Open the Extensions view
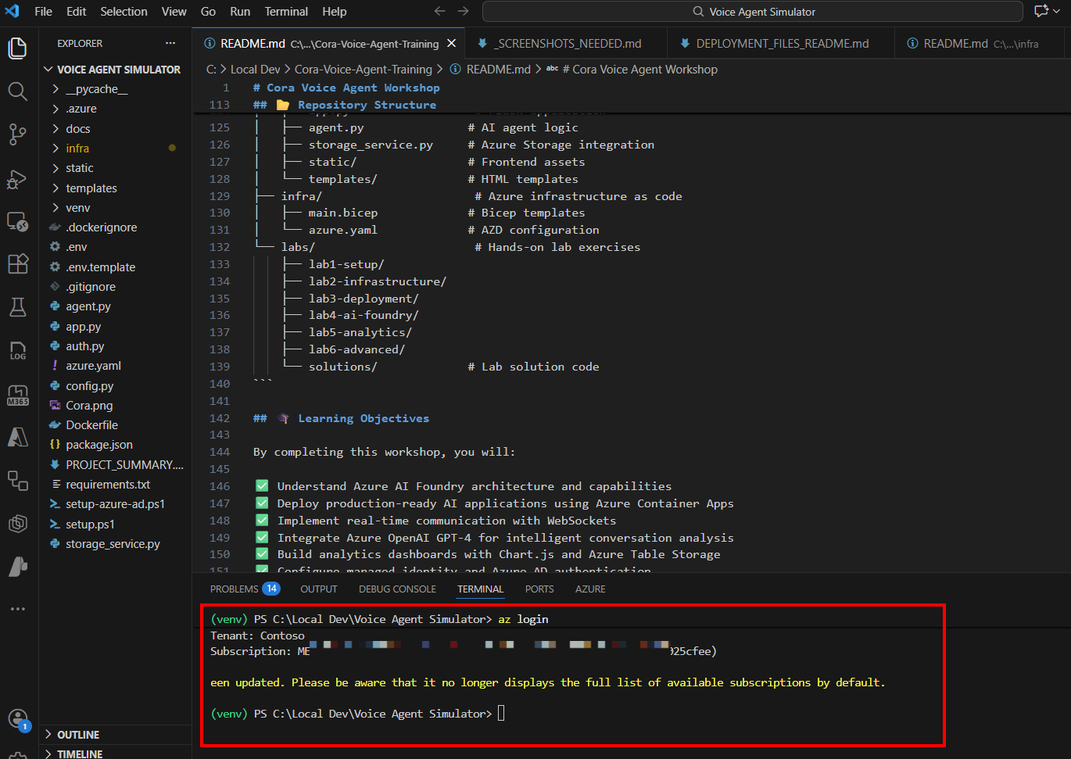1071x759 pixels. tap(17, 263)
